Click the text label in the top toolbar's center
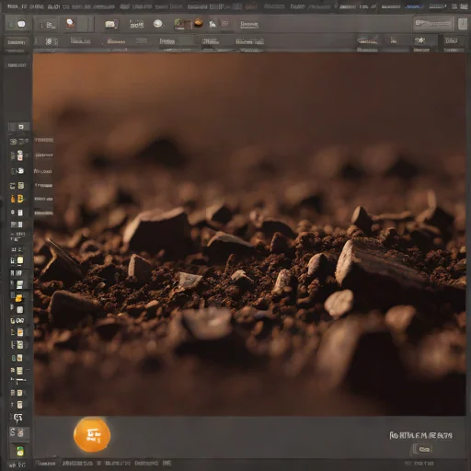Screen dimensions: 471x471 249,24
